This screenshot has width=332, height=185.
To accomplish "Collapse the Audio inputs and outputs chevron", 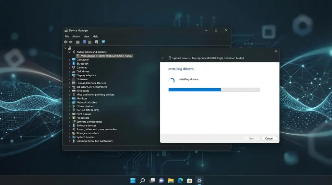I will pyautogui.click(x=69, y=52).
